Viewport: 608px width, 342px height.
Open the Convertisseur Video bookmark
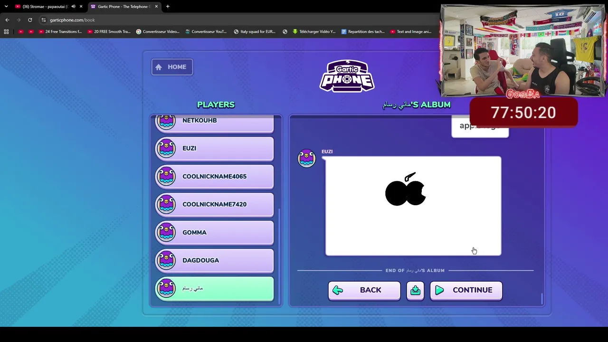[x=158, y=32]
